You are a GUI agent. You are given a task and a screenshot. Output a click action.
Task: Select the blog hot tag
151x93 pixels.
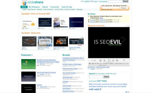click(91, 84)
